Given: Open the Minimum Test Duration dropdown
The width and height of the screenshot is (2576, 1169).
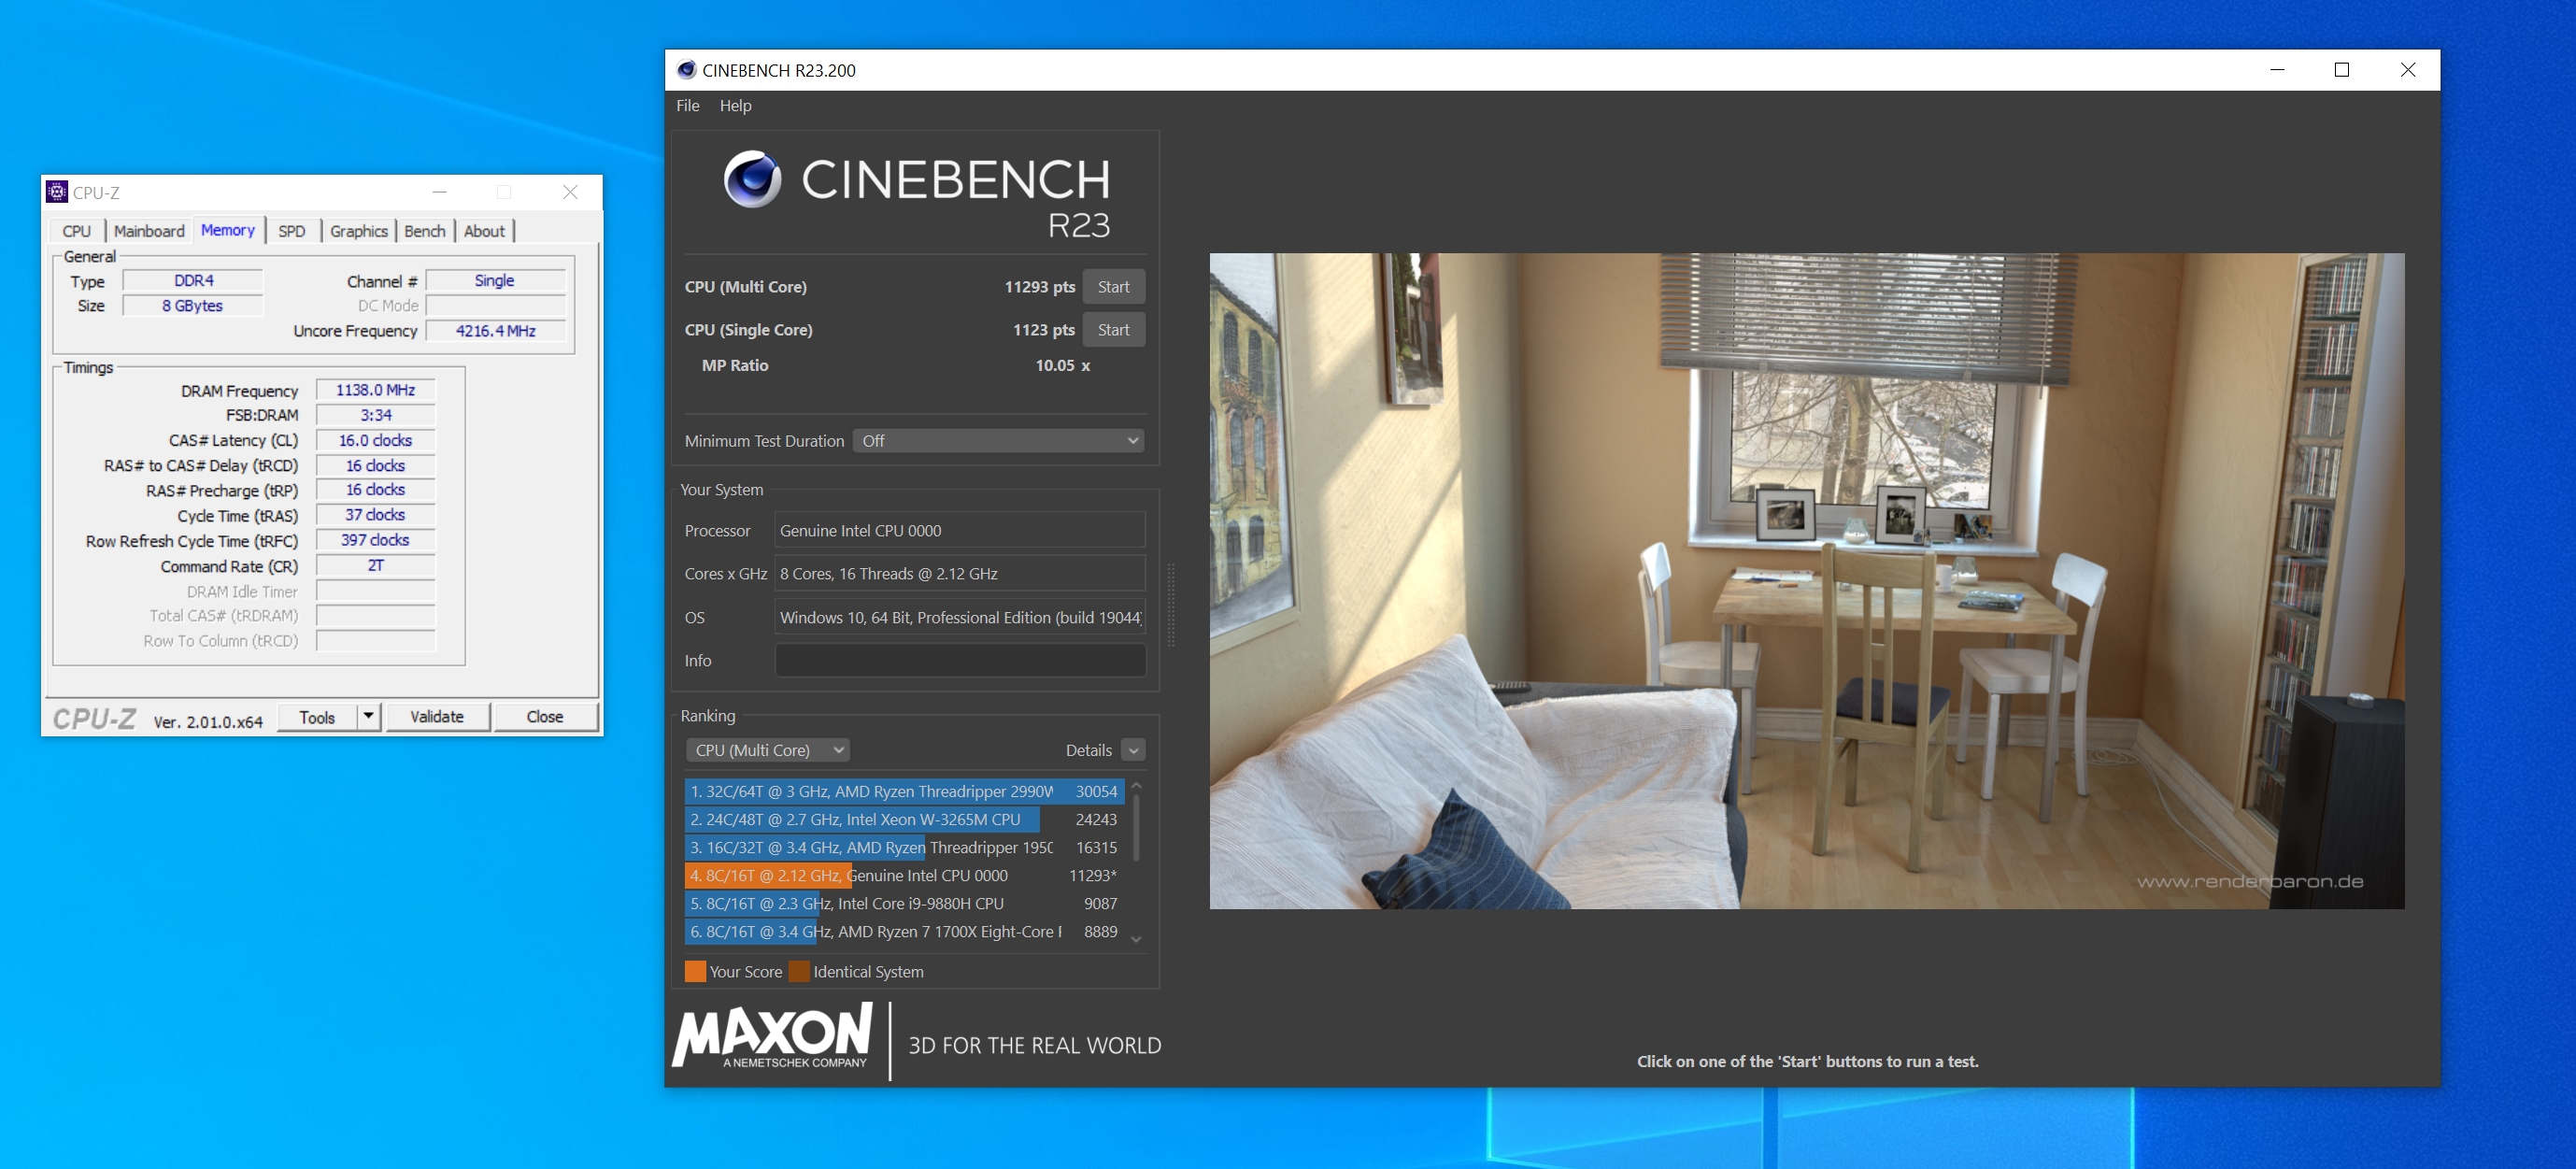Looking at the screenshot, I should coord(997,441).
